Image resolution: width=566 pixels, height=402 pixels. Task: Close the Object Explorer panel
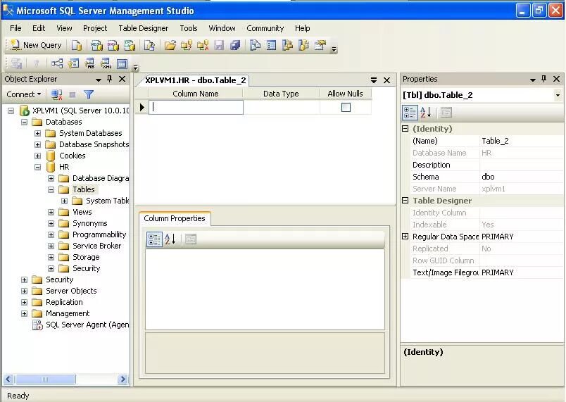pos(122,79)
